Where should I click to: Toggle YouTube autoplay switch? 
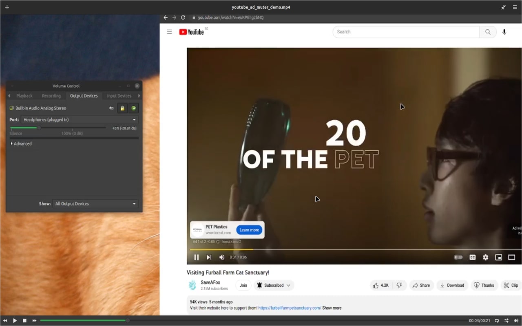[x=458, y=257]
